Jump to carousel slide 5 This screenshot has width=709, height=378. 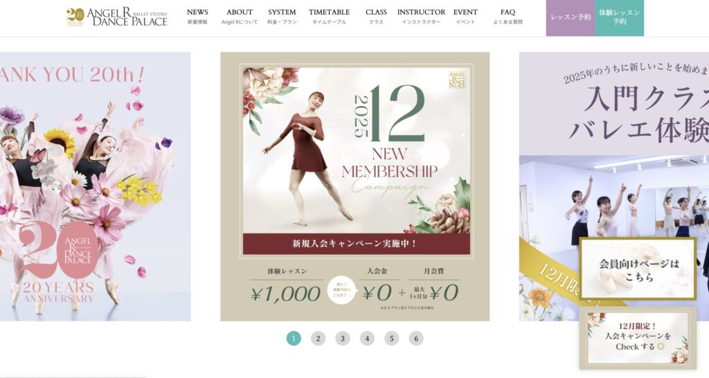point(392,339)
